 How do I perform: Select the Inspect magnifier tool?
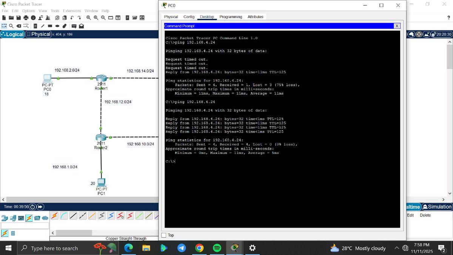click(11, 26)
